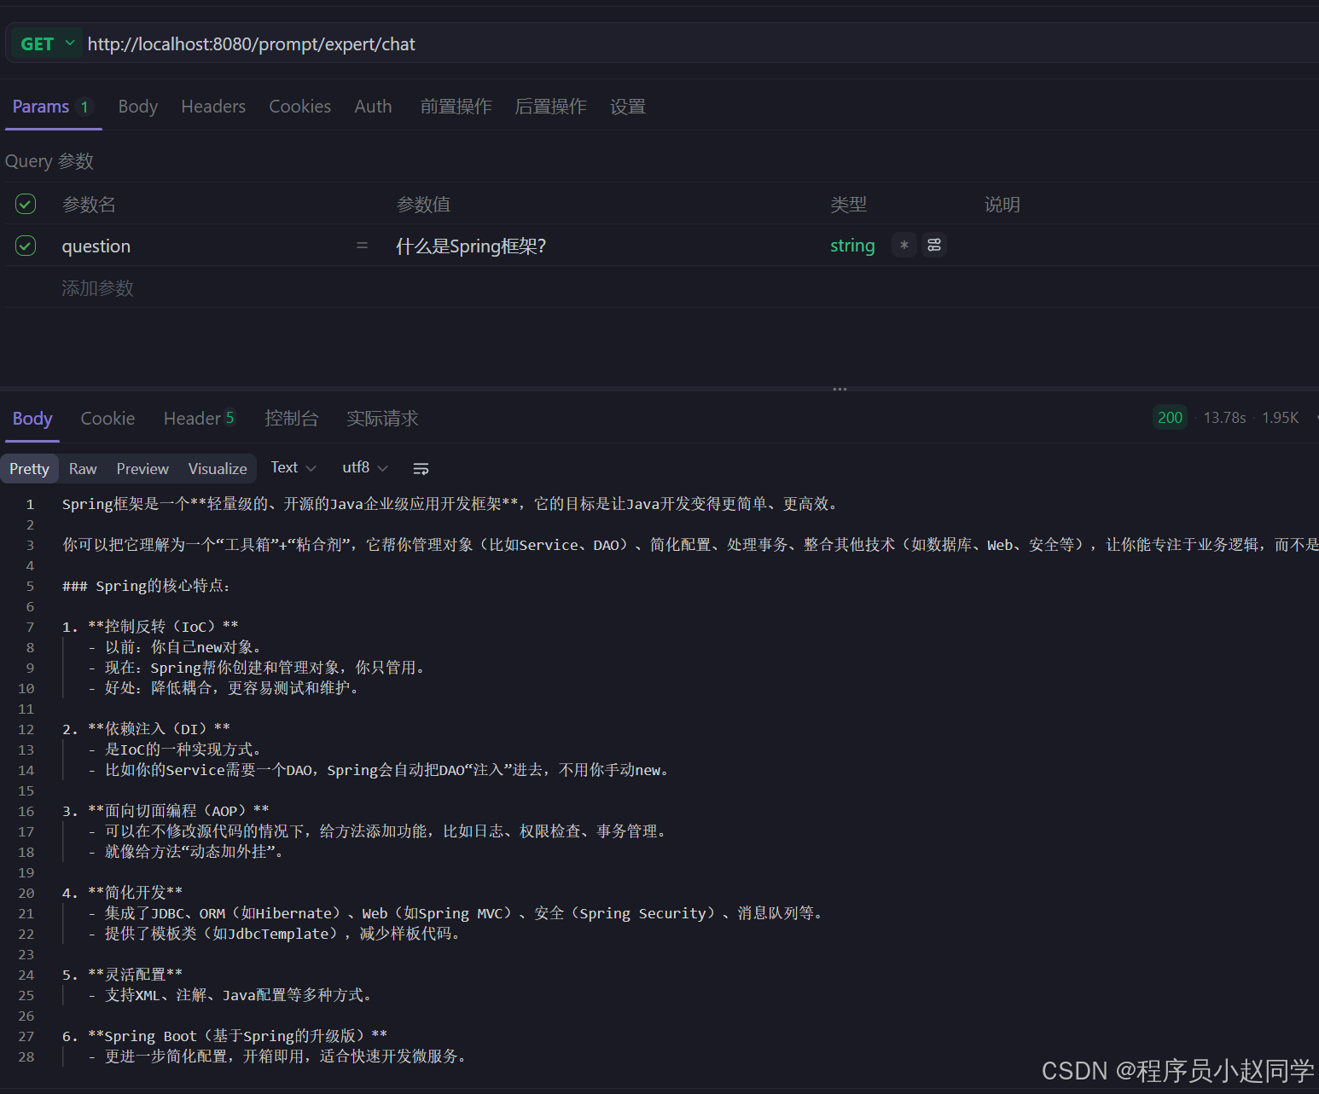Click 添加参数 to add a new parameter
Viewport: 1319px width, 1094px height.
(97, 287)
